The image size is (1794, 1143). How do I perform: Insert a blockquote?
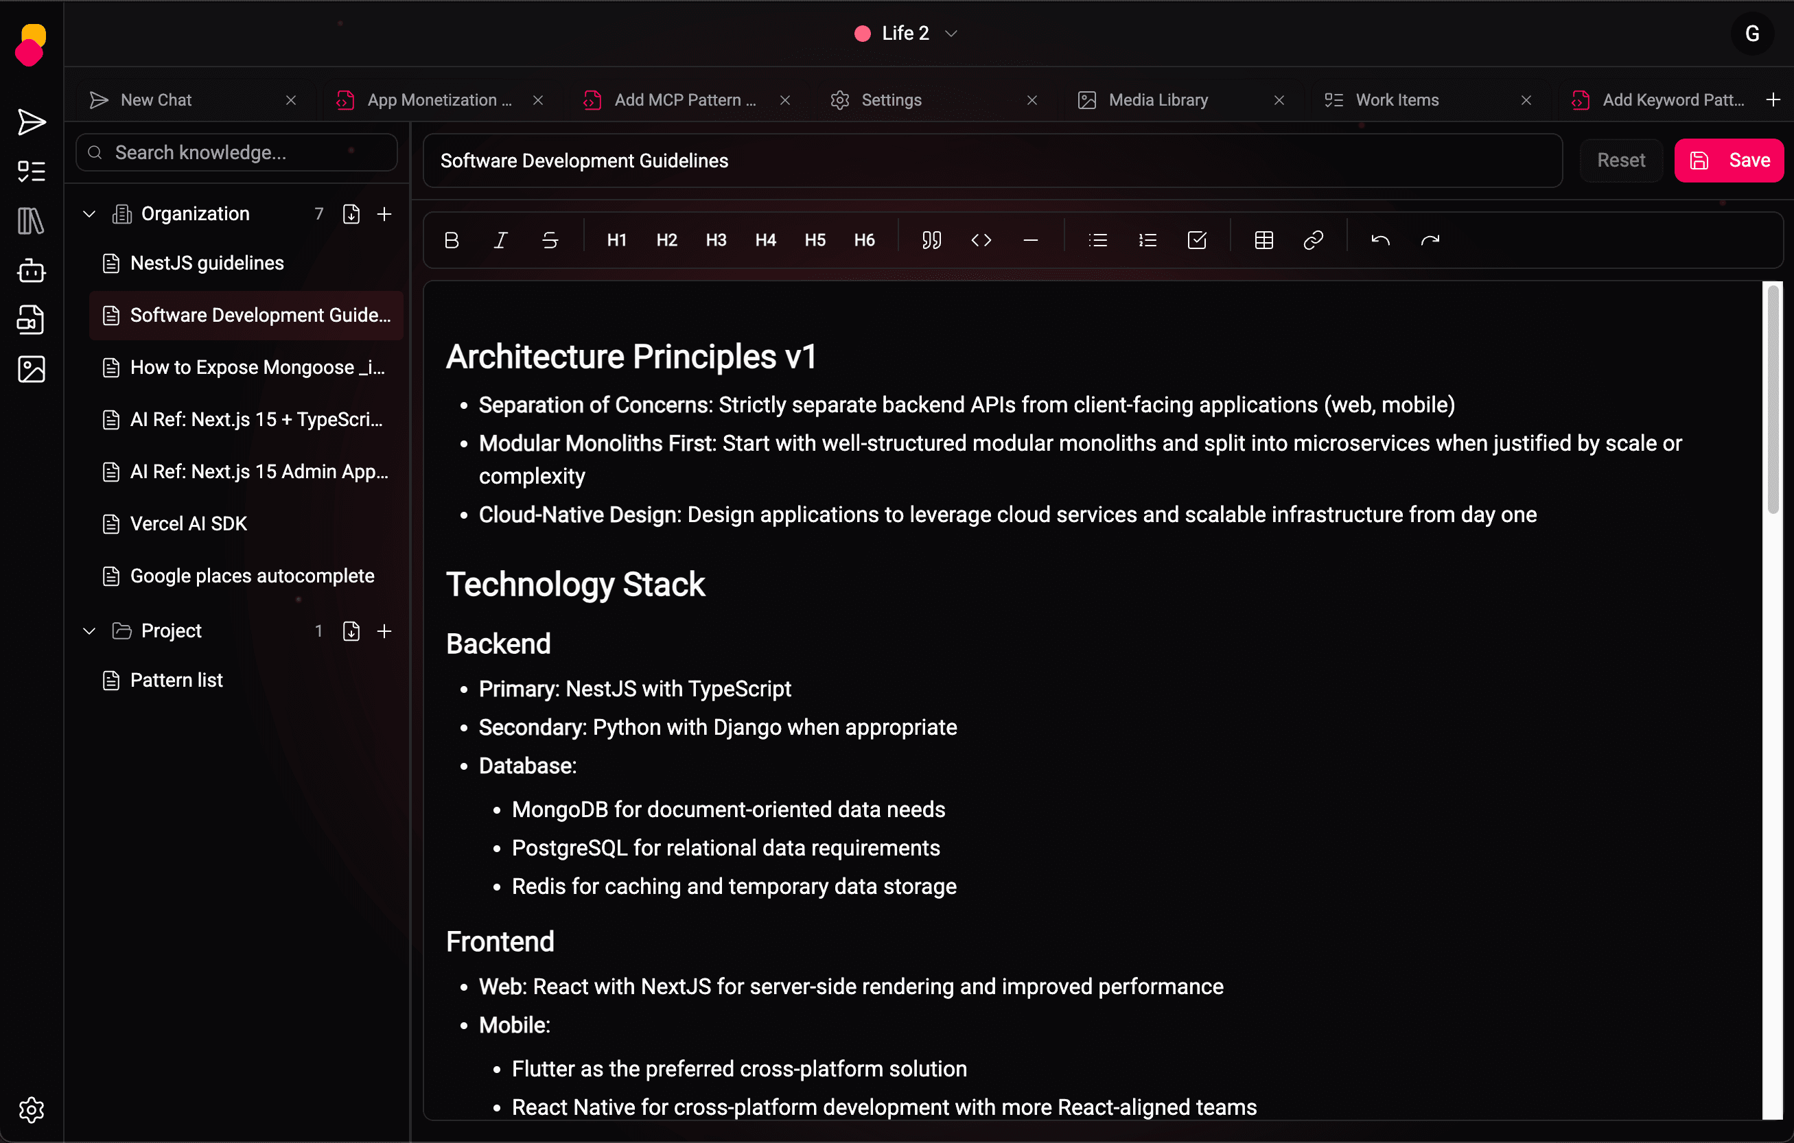pyautogui.click(x=931, y=239)
